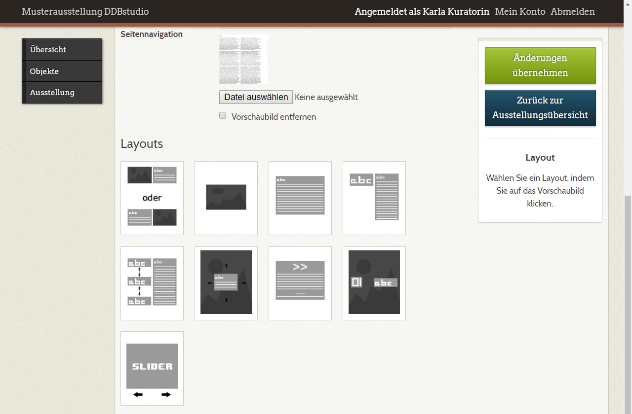Click the preview image thumbnail of the text page
This screenshot has height=414, width=632.
[x=243, y=59]
